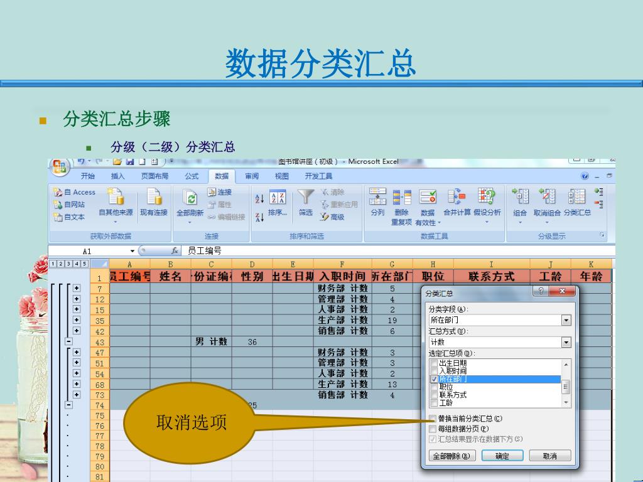This screenshot has width=643, height=482.
Task: Import data from Access
Action: (75, 192)
